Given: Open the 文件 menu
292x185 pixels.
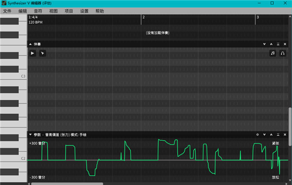Looking at the screenshot, I should (x=7, y=11).
